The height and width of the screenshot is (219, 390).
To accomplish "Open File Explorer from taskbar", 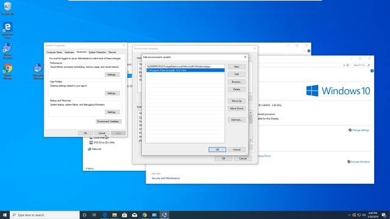I will point(115,215).
